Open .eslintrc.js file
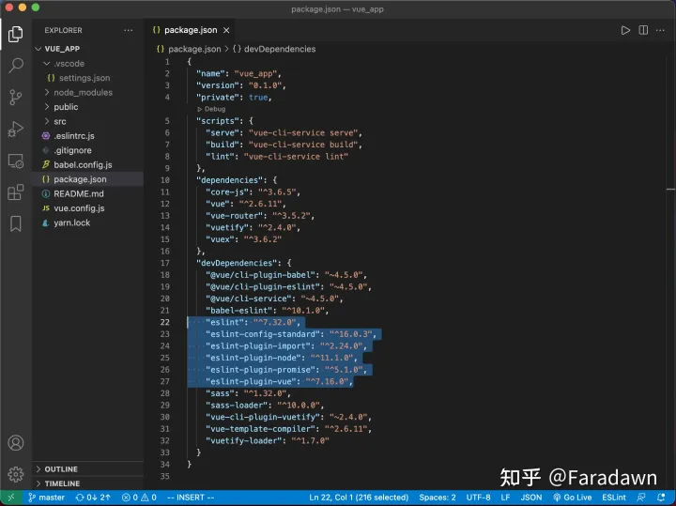 69,136
